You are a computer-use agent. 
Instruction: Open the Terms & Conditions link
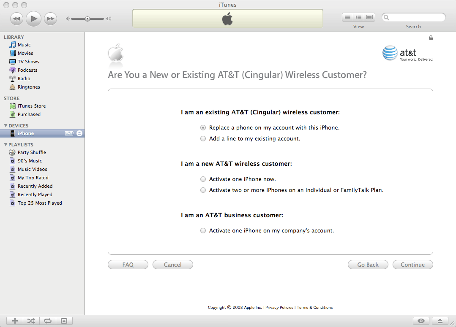coord(315,307)
